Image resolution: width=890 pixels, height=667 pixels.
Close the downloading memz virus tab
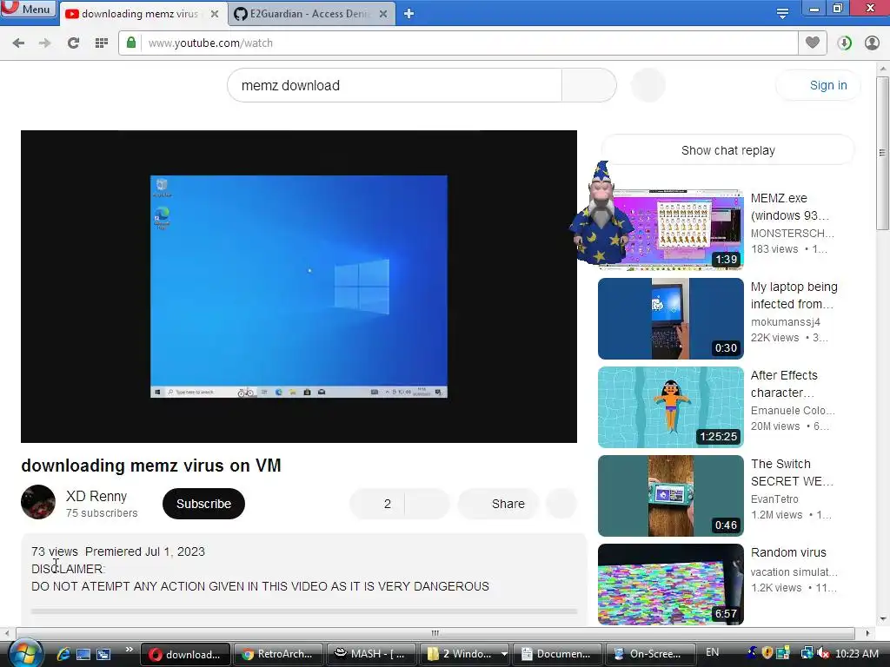pyautogui.click(x=215, y=14)
